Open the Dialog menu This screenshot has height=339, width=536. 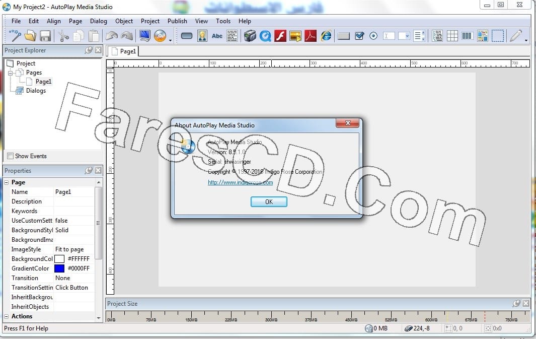[x=99, y=21]
